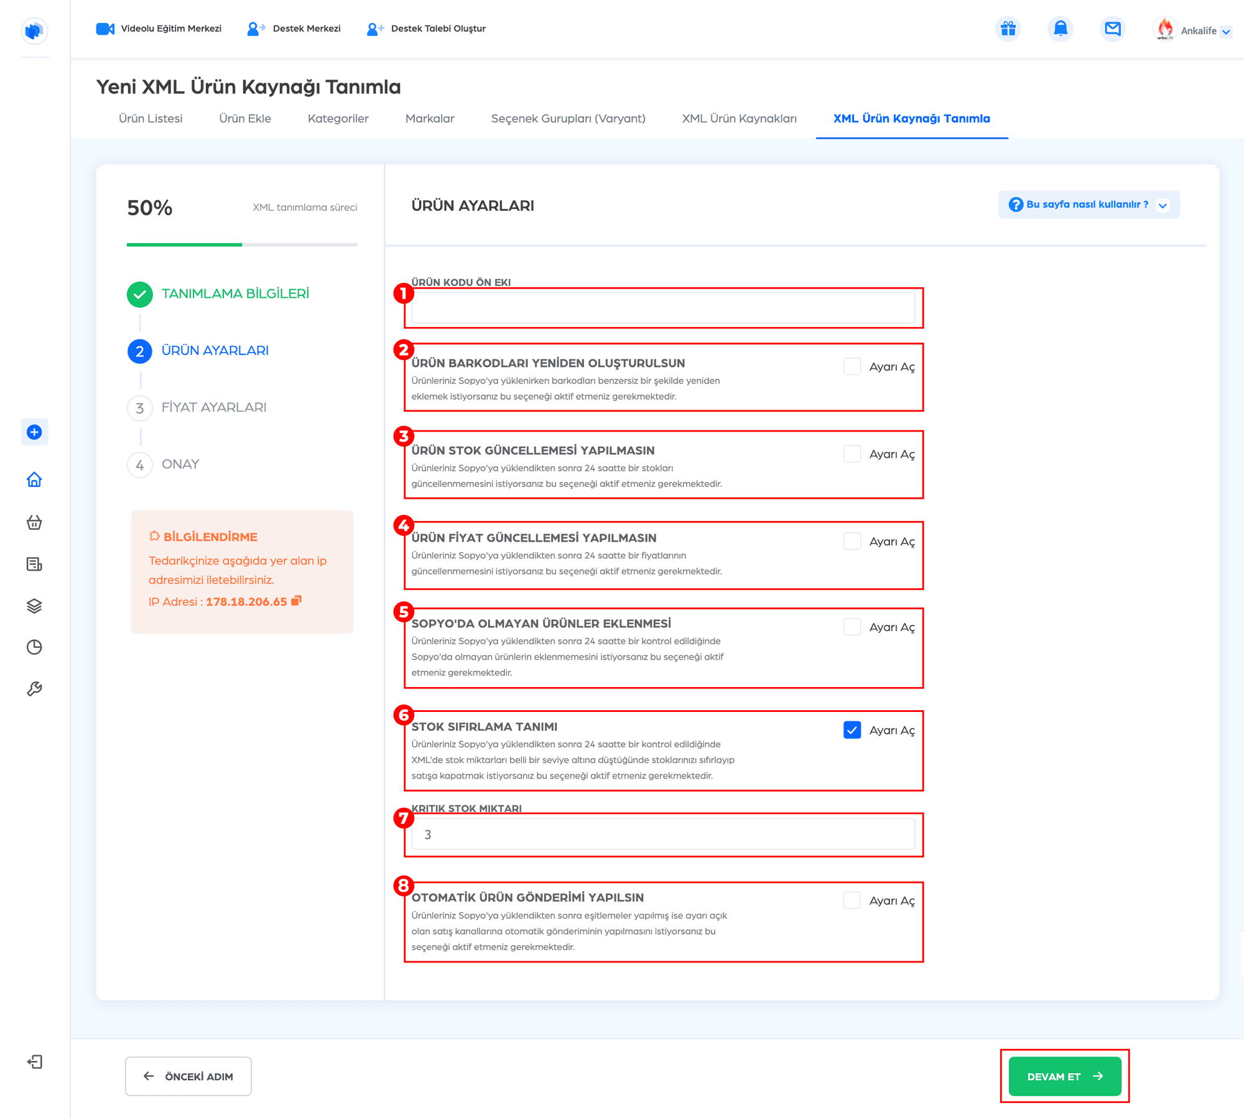Enable Ürün Stok Güncellemesi Yapılmasın checkbox
The height and width of the screenshot is (1118, 1244).
pyautogui.click(x=852, y=454)
